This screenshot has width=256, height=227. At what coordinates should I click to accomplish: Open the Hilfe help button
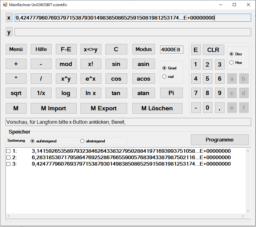point(41,49)
